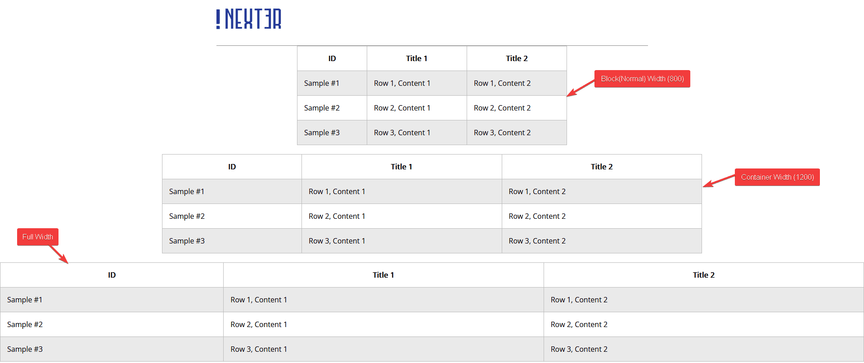The image size is (864, 363).
Task: Click Sample #3 in the full-width table
Action: pyautogui.click(x=112, y=349)
